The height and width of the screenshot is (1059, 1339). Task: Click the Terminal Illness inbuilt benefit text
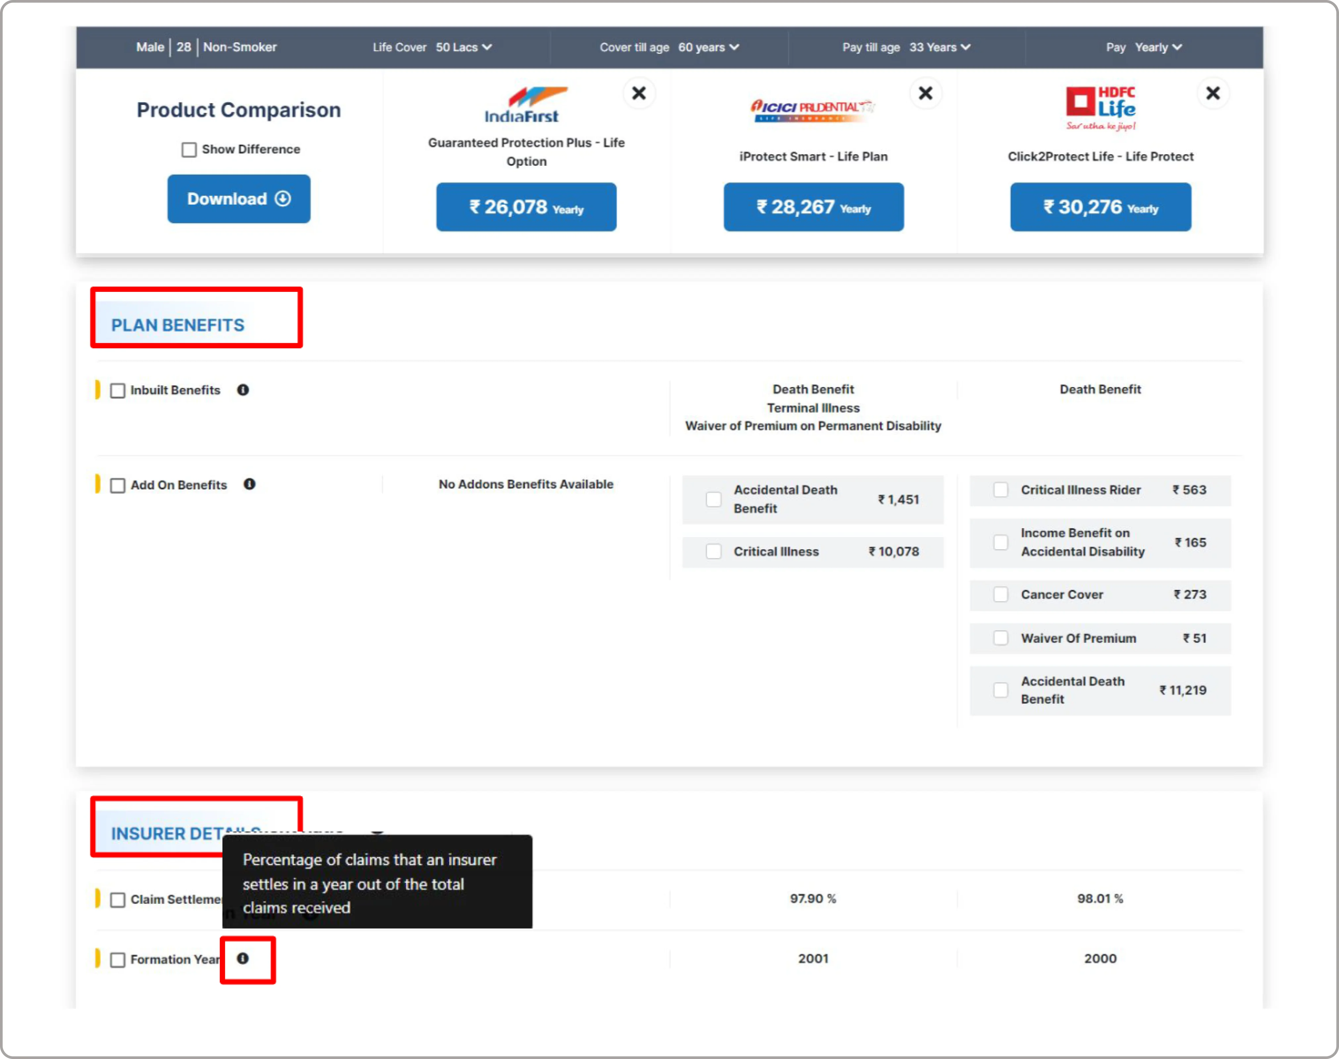click(813, 408)
